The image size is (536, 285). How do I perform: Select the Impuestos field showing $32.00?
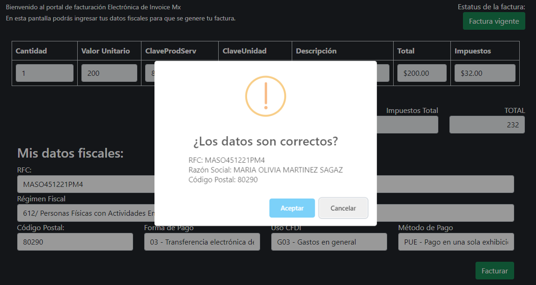pos(484,73)
